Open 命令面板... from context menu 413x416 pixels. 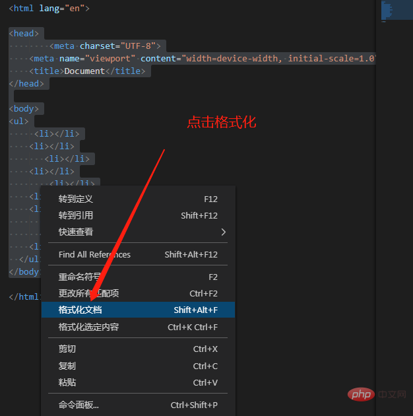(138, 405)
